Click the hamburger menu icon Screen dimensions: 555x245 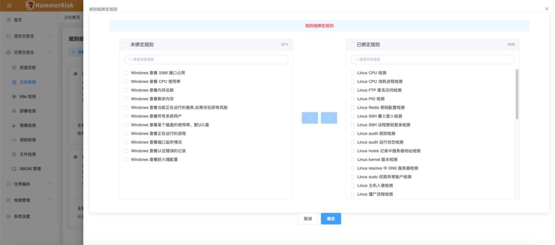coord(9,6)
